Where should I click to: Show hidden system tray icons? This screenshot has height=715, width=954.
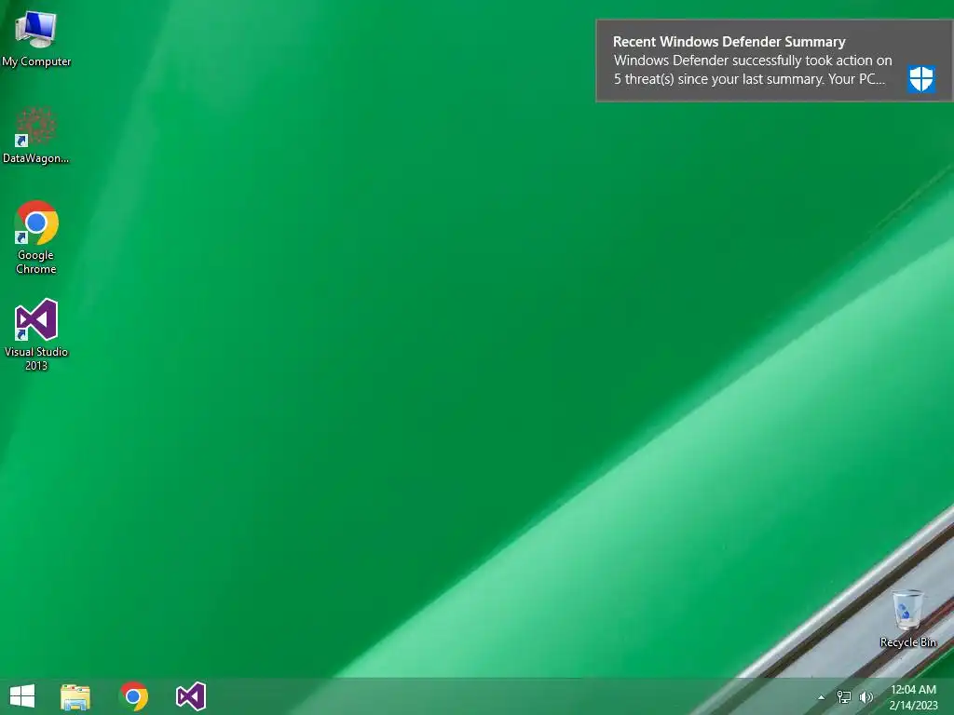822,697
